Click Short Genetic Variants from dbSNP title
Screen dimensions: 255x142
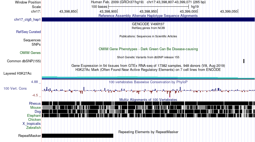click(x=148, y=57)
